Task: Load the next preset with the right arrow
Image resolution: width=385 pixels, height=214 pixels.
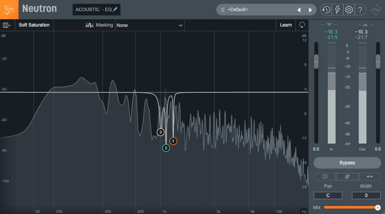Action: tap(310, 10)
